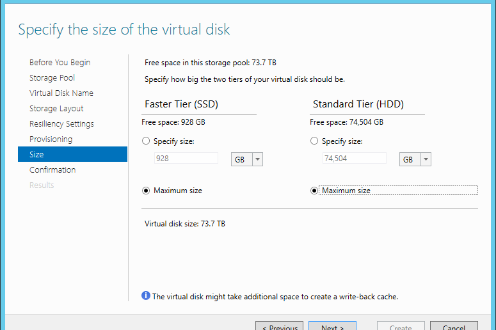Click the HDD size field showing 74,504
The height and width of the screenshot is (330, 496).
point(355,158)
